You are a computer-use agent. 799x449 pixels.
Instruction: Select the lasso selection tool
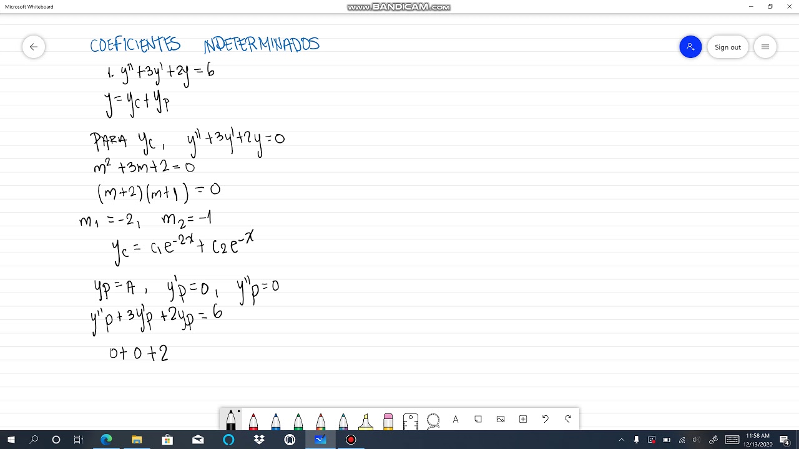(433, 420)
